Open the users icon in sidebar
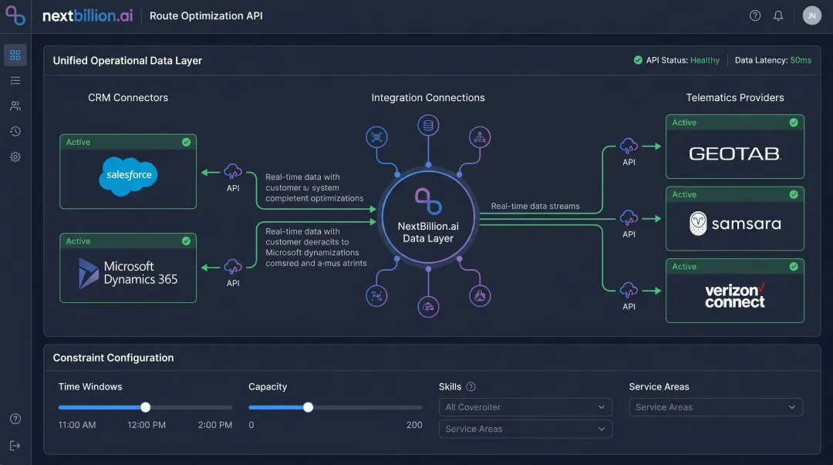Viewport: 833px width, 465px height. tap(15, 106)
